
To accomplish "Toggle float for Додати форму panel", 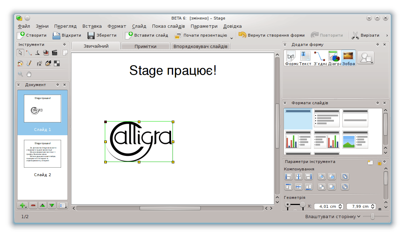I will click(x=377, y=44).
